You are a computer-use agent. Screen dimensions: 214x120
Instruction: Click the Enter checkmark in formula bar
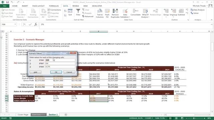click(x=30, y=24)
